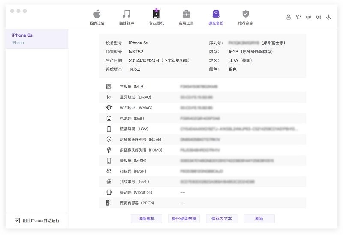Viewport: 343px width, 235px height.
Task: Click the 指纹码 (NvSN) fingerprint row
Action: [x=202, y=171]
